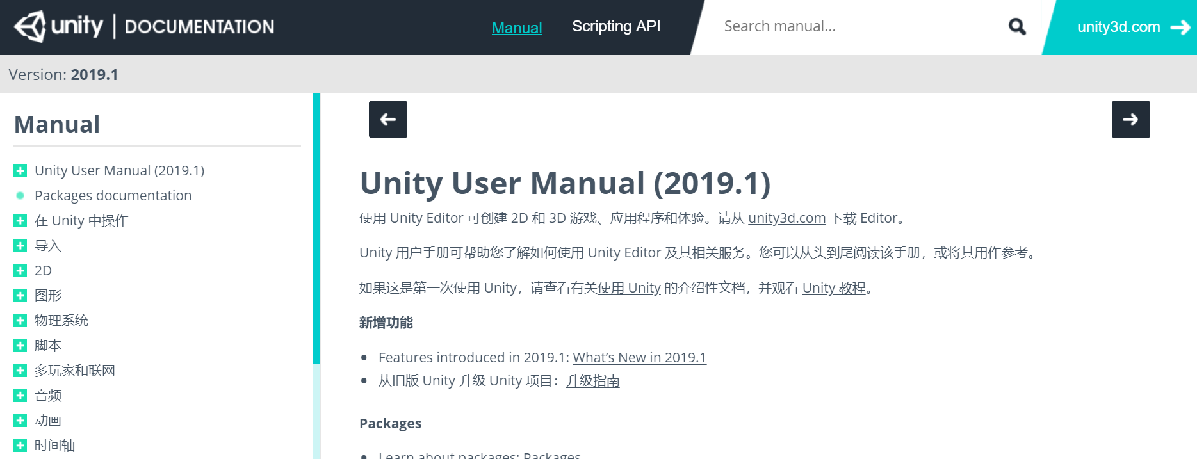Click the search magnifier icon
This screenshot has width=1197, height=459.
pos(1017,26)
